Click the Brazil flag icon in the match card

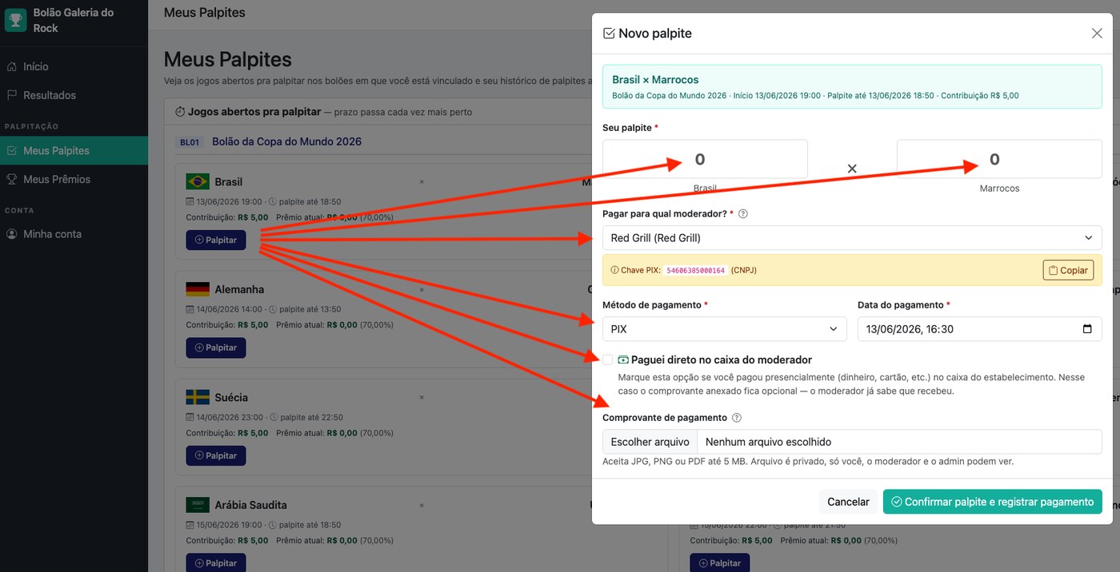pos(198,181)
